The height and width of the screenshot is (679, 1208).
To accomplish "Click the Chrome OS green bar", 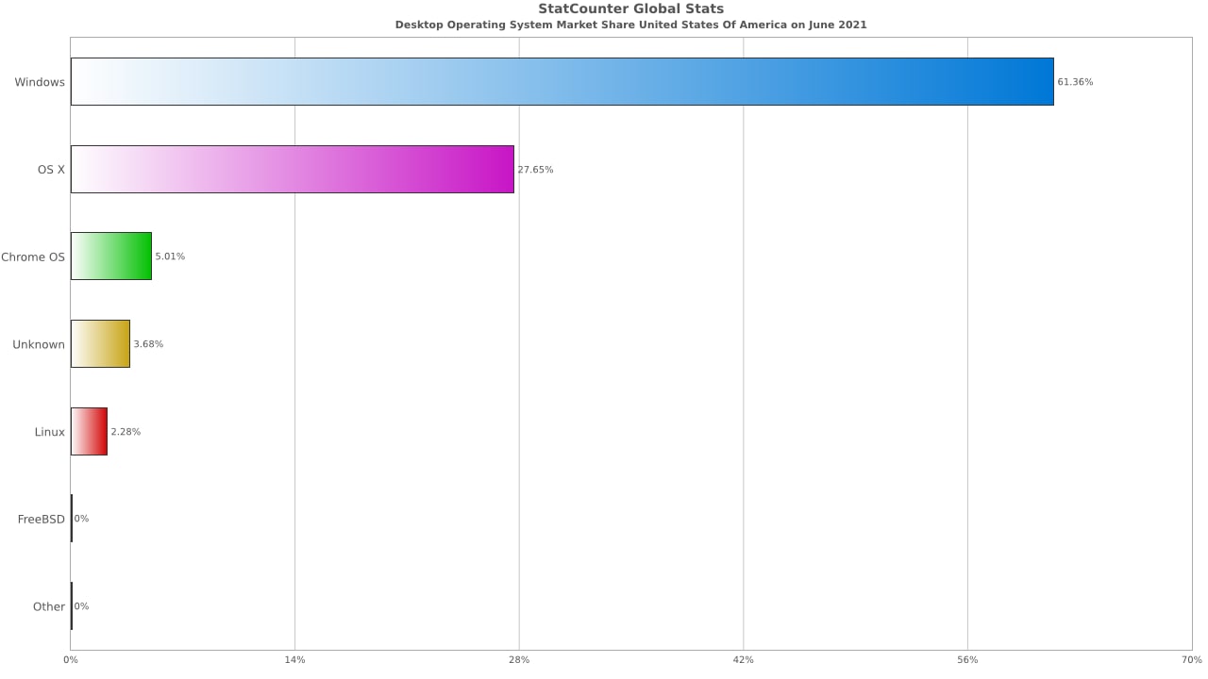I will tap(111, 257).
